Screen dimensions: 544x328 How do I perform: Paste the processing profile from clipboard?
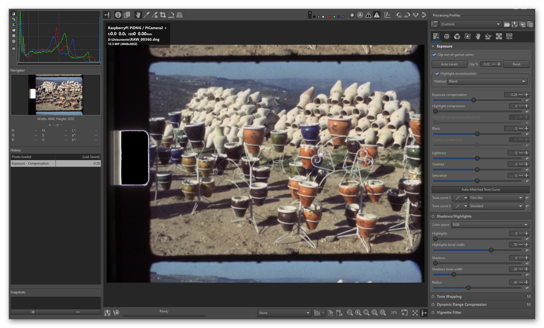tap(530, 24)
